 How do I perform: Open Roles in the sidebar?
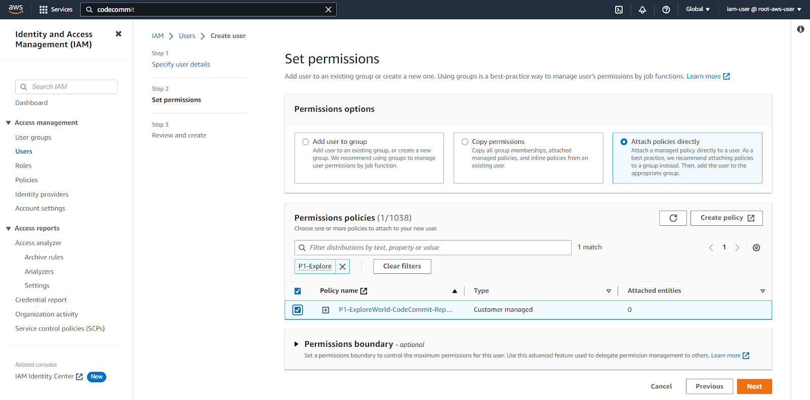(x=23, y=166)
